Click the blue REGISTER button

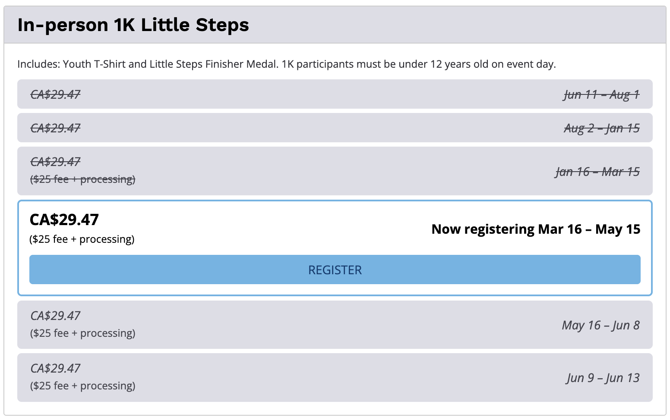tap(335, 270)
